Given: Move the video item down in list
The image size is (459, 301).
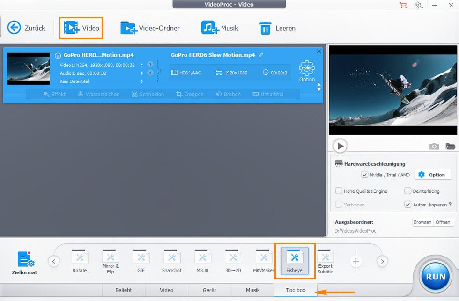Looking at the screenshot, I should pyautogui.click(x=319, y=89).
